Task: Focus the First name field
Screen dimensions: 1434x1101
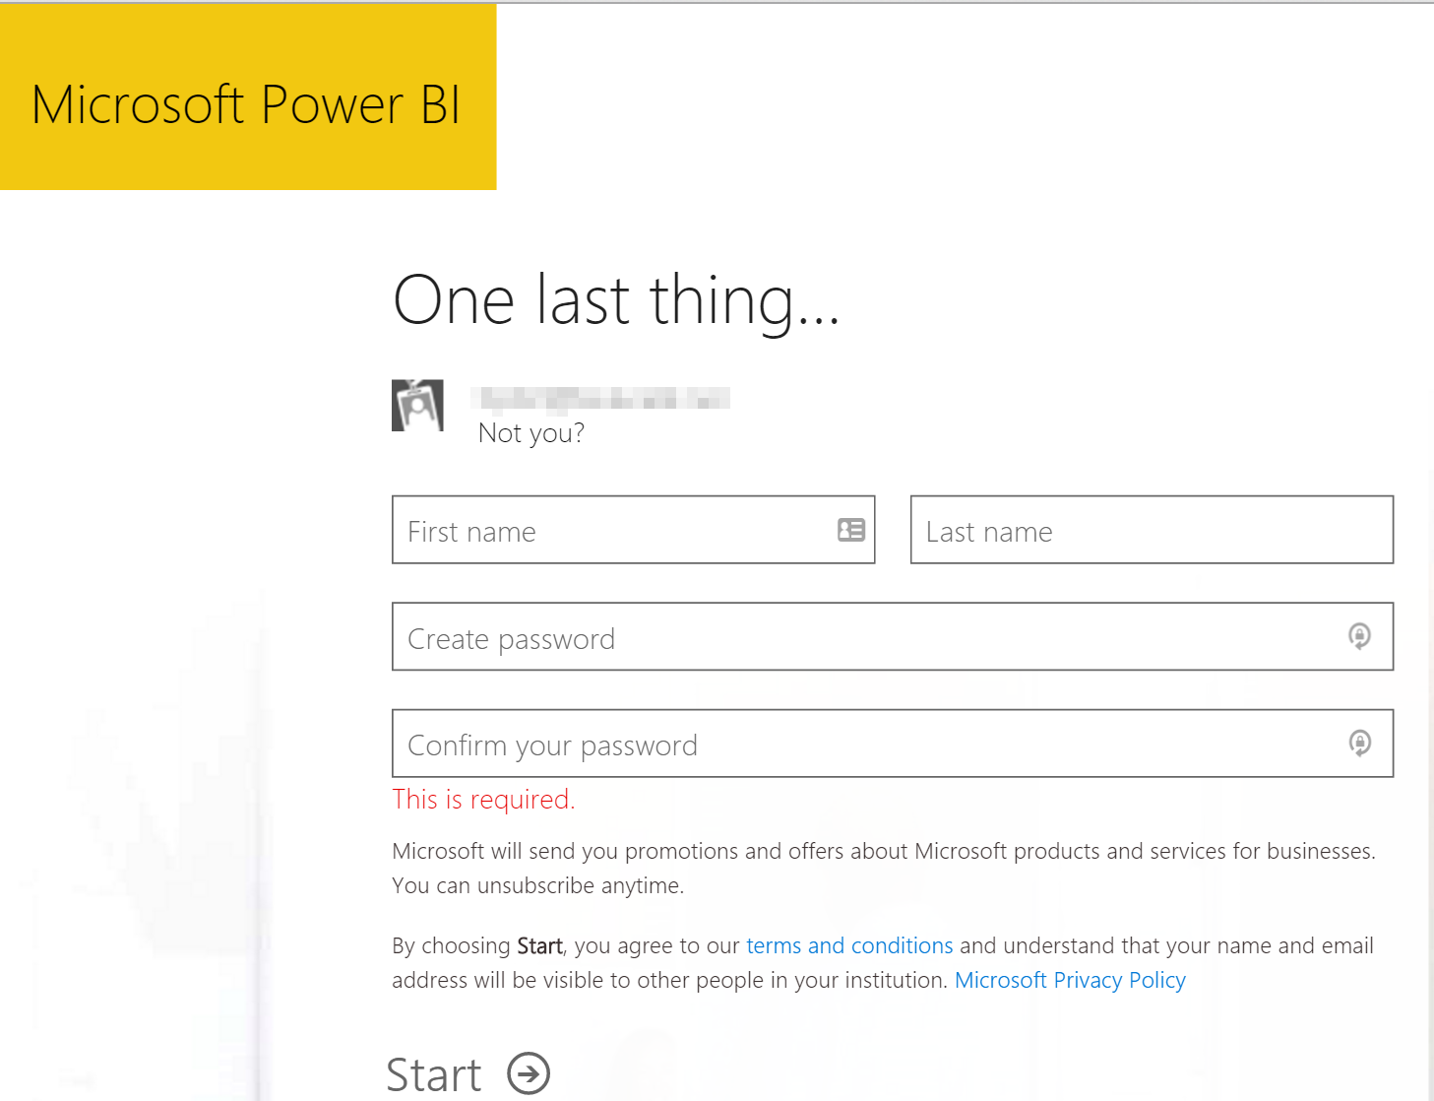Action: (x=633, y=530)
